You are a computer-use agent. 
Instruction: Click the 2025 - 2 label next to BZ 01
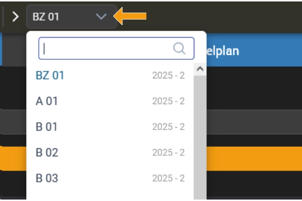(x=169, y=75)
